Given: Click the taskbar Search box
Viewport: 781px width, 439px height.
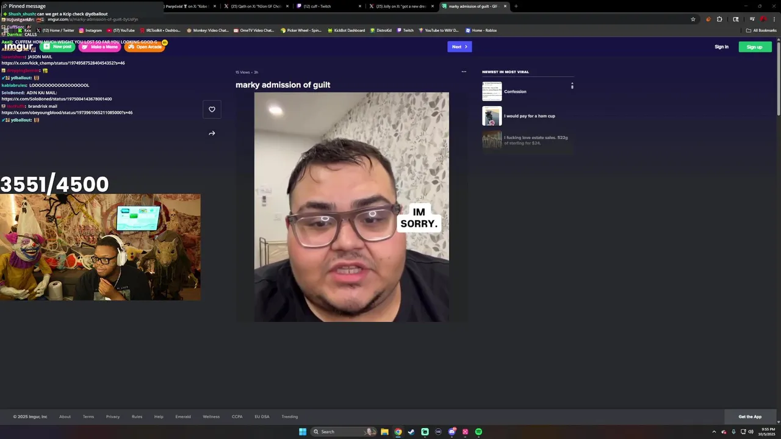Looking at the screenshot, I should [x=344, y=432].
